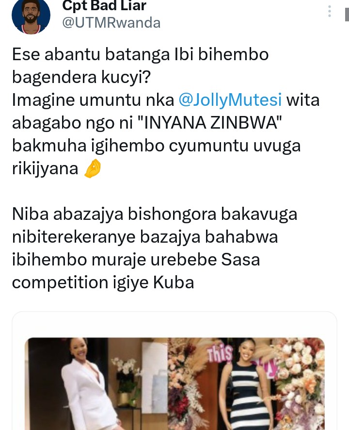This screenshot has width=349, height=430.
Task: Open the @UTMRwanda handle
Action: pyautogui.click(x=111, y=23)
